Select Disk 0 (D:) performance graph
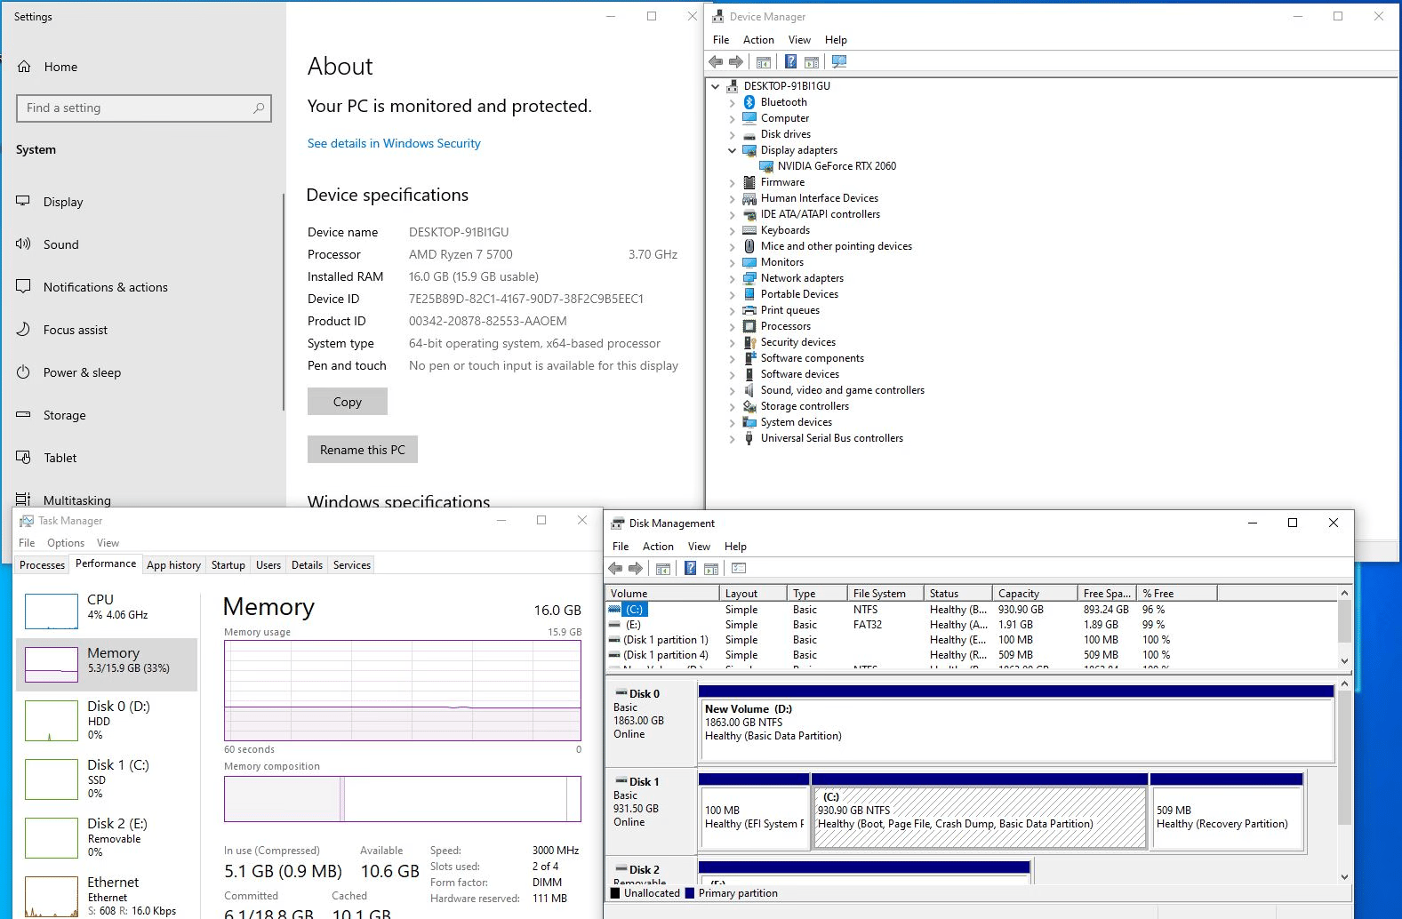The width and height of the screenshot is (1402, 919). [x=107, y=720]
